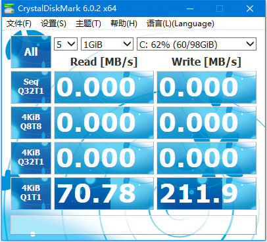
Task: Run the 4KiB Q8T8 test
Action: coord(31,123)
